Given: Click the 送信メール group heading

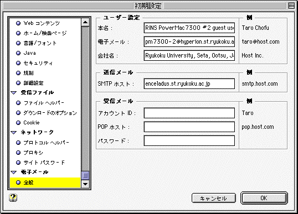Looking at the screenshot, I should (x=118, y=72).
